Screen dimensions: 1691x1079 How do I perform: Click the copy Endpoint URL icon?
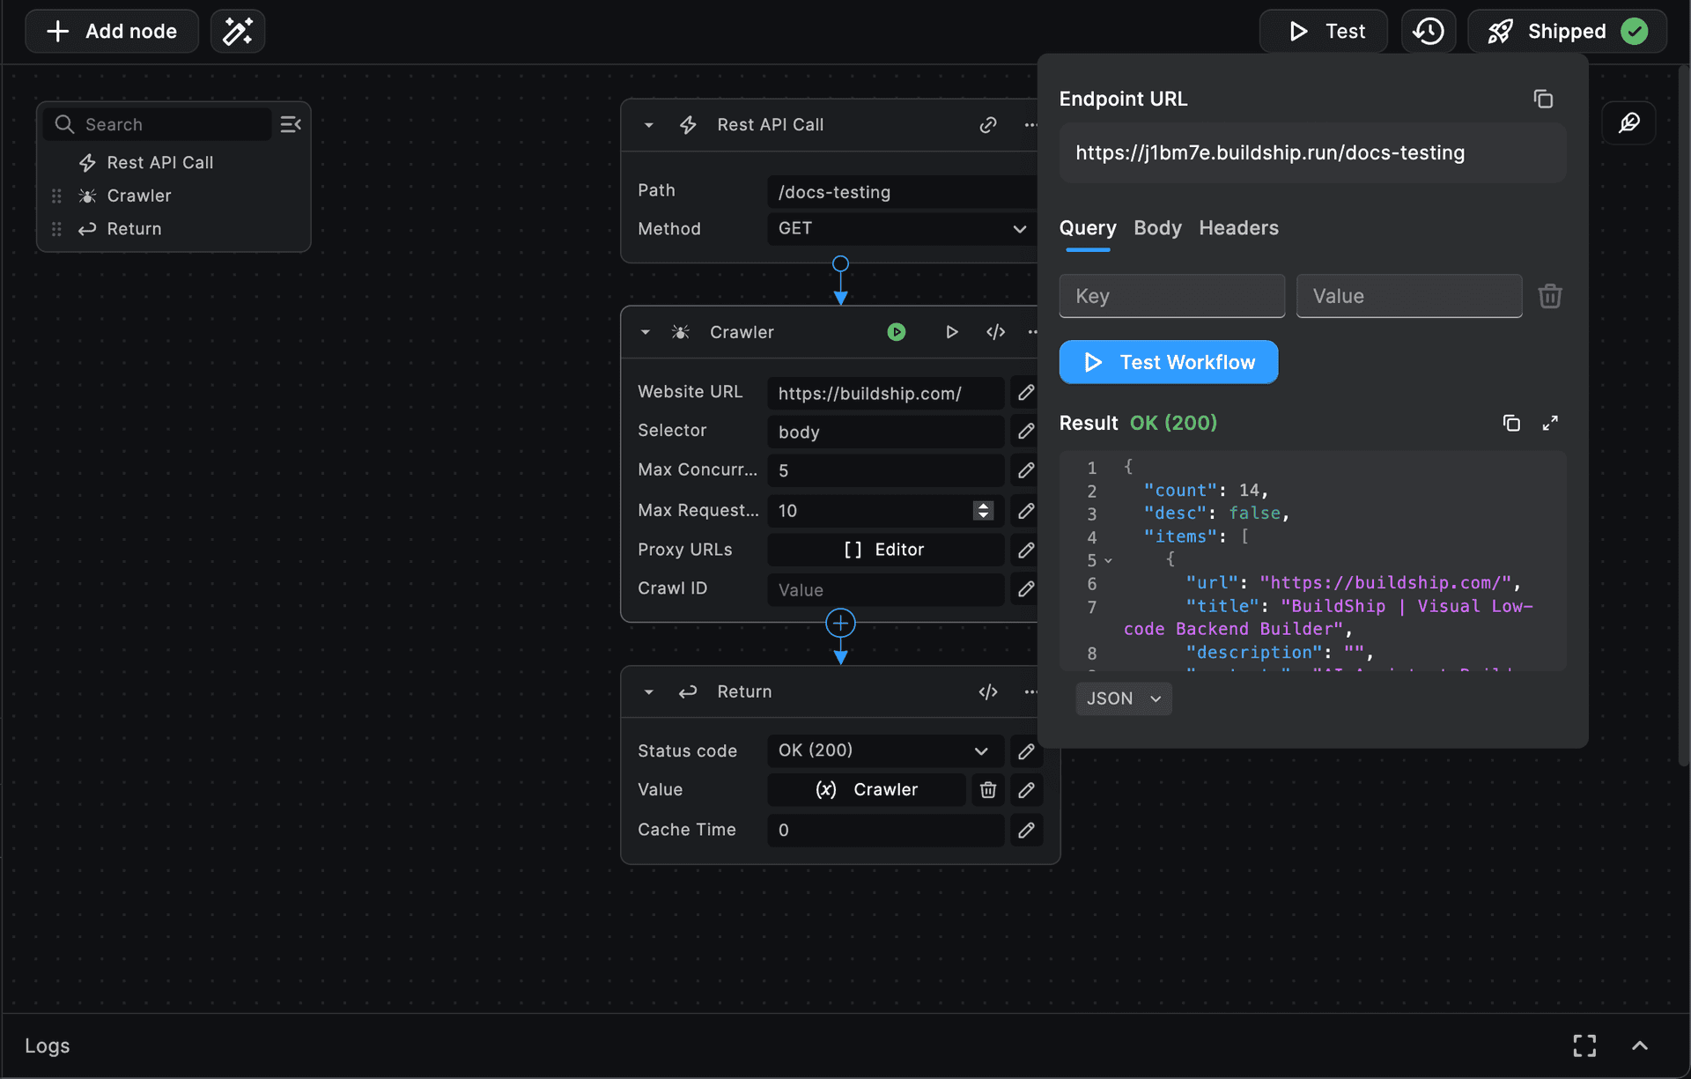click(1543, 99)
